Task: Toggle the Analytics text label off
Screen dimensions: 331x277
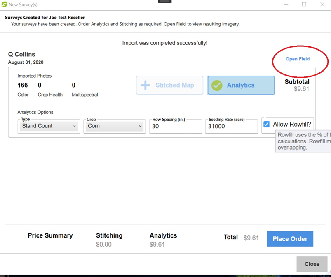Action: pyautogui.click(x=240, y=85)
